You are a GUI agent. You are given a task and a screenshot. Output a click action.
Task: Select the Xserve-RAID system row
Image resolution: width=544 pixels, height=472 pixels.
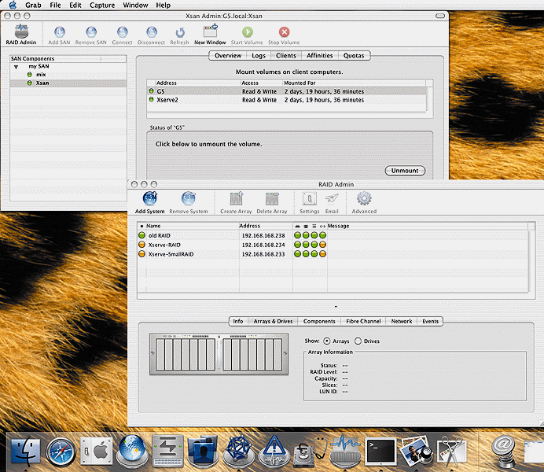tap(333, 245)
